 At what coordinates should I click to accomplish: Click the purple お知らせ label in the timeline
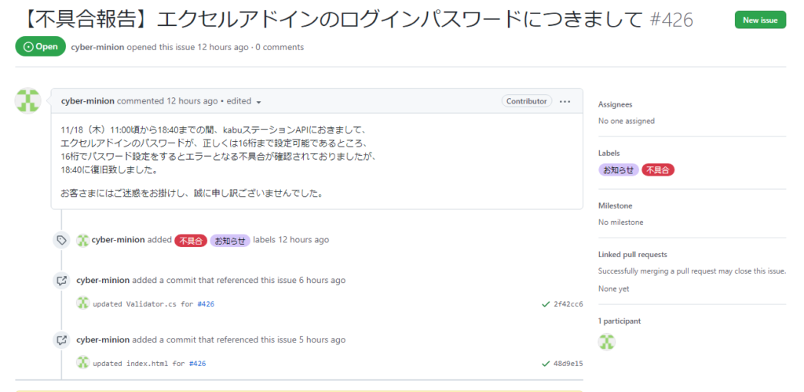pos(230,240)
